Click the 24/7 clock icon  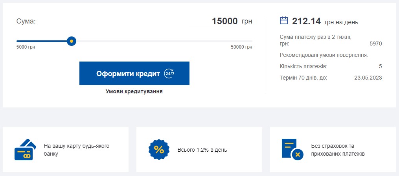169,74
